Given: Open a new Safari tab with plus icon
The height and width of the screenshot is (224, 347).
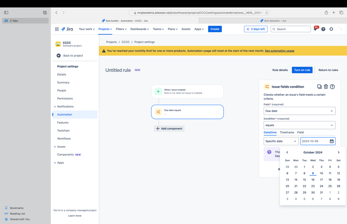Looking at the screenshot, I should coord(333,12).
